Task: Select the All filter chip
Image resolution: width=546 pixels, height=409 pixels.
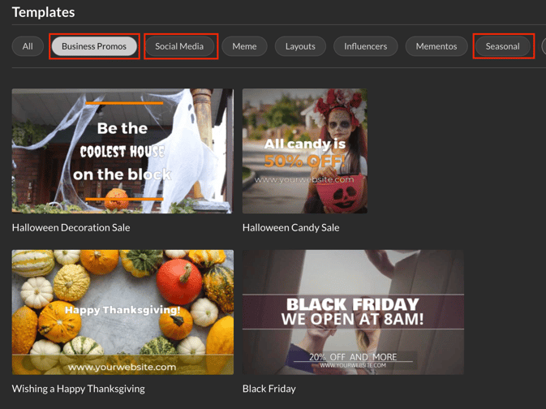Action: pos(28,46)
